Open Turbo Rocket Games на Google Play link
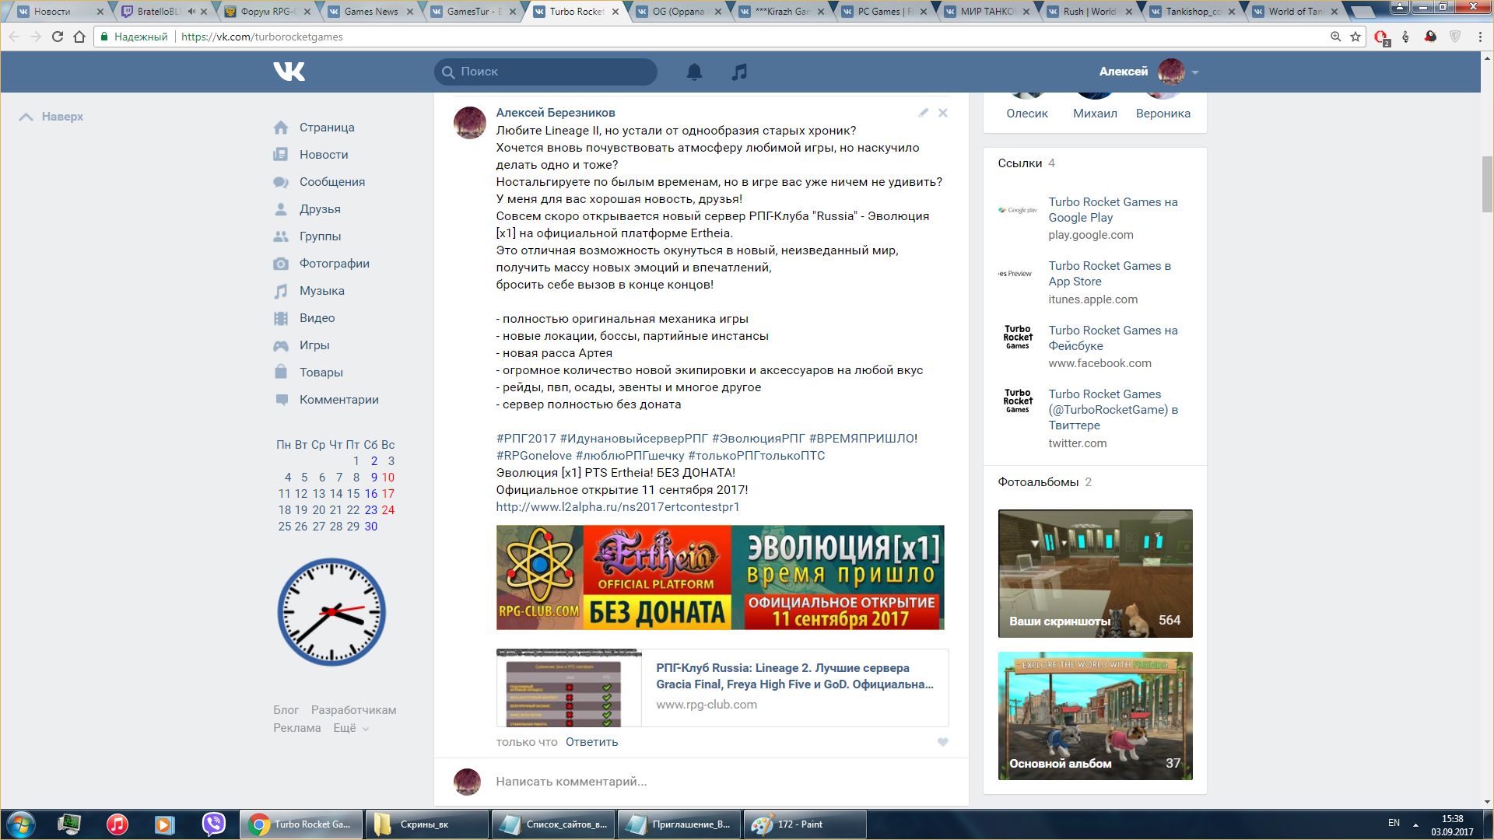Viewport: 1494px width, 840px height. click(x=1113, y=210)
